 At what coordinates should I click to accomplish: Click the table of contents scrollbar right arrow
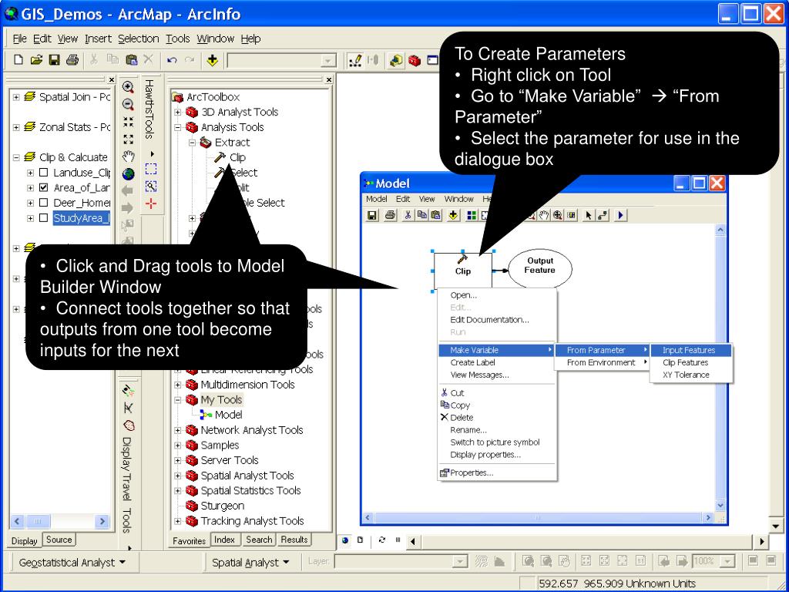pos(102,521)
